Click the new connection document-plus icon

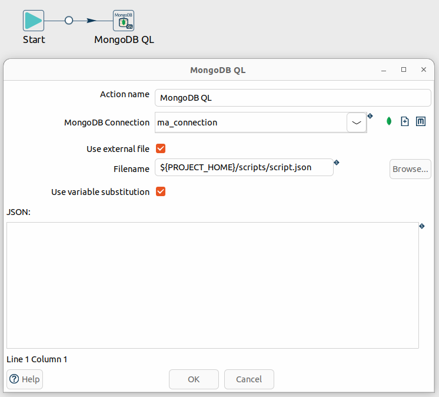click(x=405, y=121)
